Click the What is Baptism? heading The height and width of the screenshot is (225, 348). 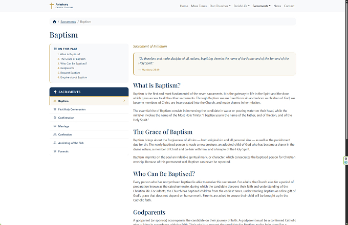[157, 85]
